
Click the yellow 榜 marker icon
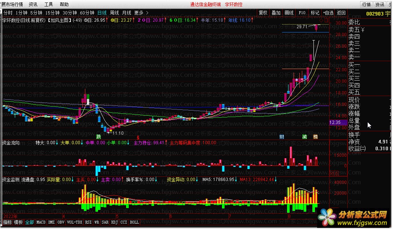point(315,137)
